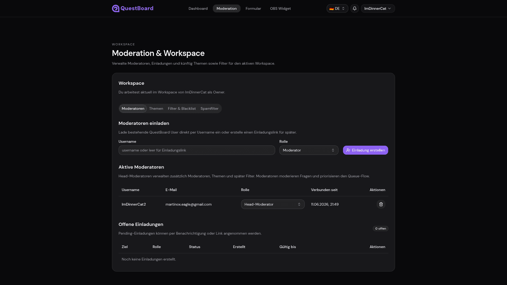The height and width of the screenshot is (285, 507).
Task: Click the ImDinnerCat2 username cell
Action: 134,204
